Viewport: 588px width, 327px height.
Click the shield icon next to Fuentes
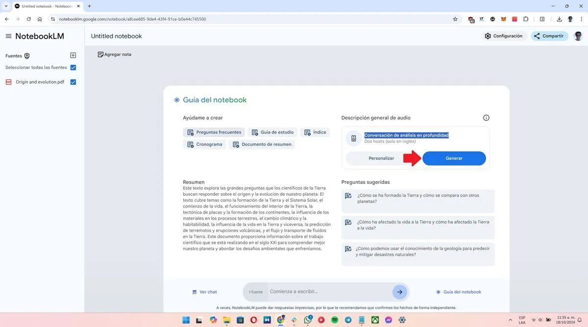(x=27, y=56)
